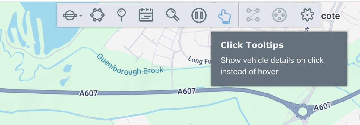Select the polygon area drawing tool
The width and height of the screenshot is (360, 125).
pos(97,15)
